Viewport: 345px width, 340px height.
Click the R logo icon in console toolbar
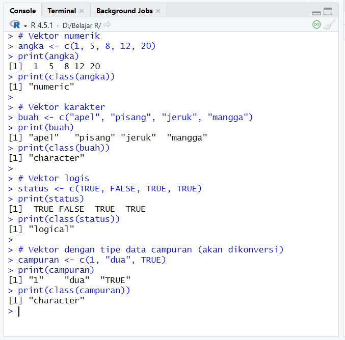click(15, 24)
